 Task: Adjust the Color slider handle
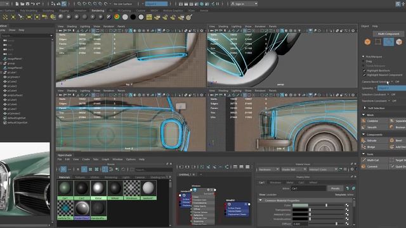tap(326, 205)
